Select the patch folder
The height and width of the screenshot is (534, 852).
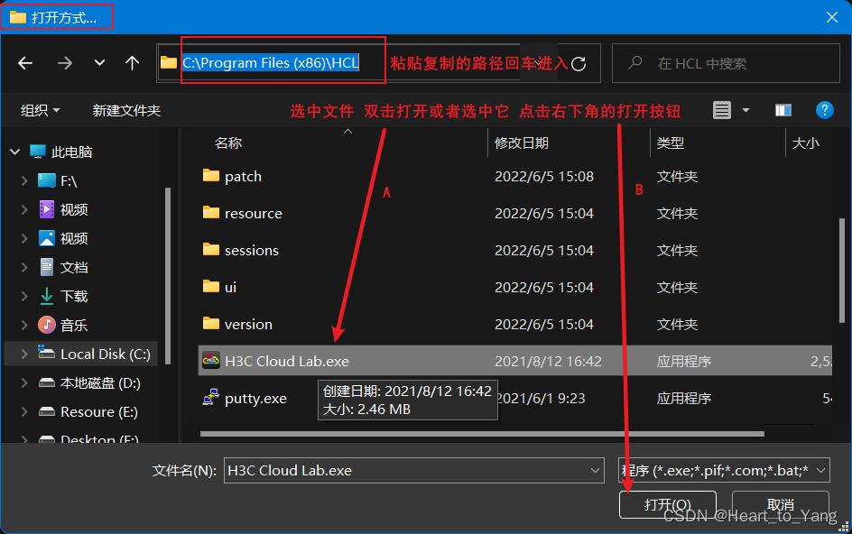pos(243,176)
